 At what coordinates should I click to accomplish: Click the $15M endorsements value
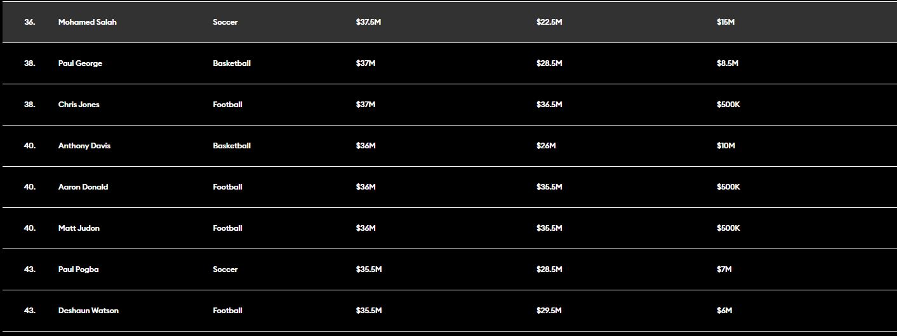(x=726, y=22)
